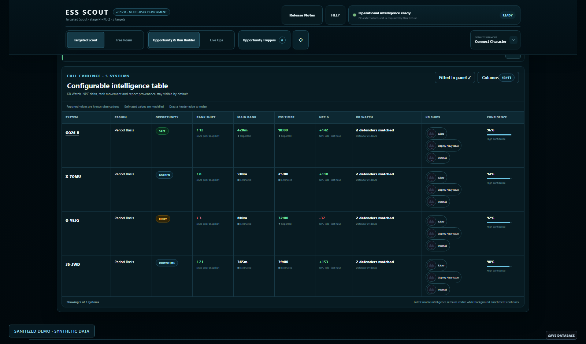Open the Live Ops tab
Viewport: 586px width, 344px height.
coord(216,40)
